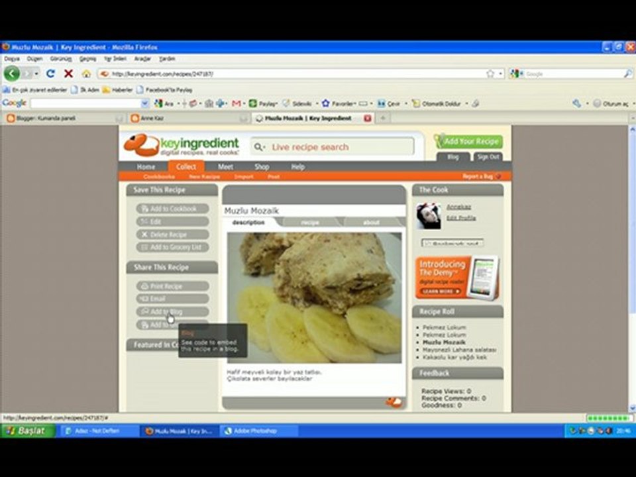636x477 pixels.
Task: Open the home page with the house icon
Action: click(x=86, y=74)
